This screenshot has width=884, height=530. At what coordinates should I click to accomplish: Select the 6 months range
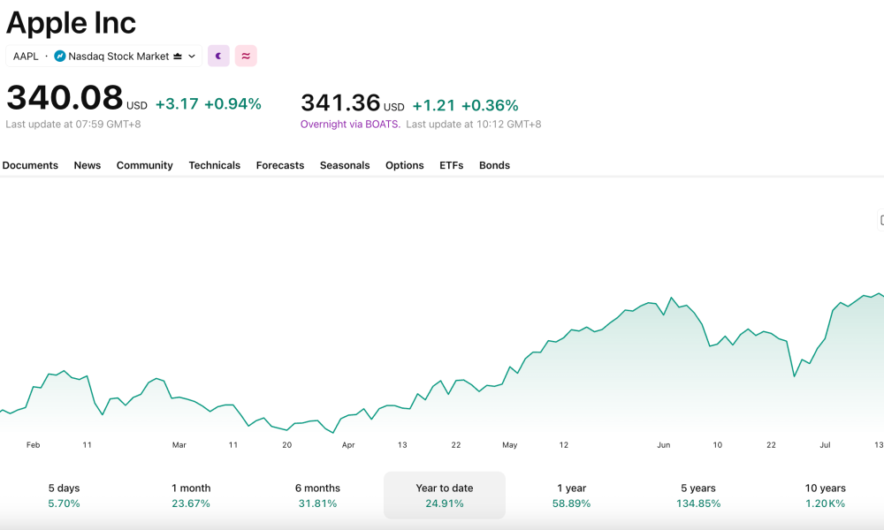point(317,495)
